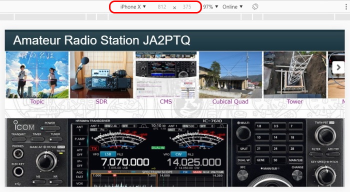Open the Cubical Quad antenna thumbnail

pos(230,75)
